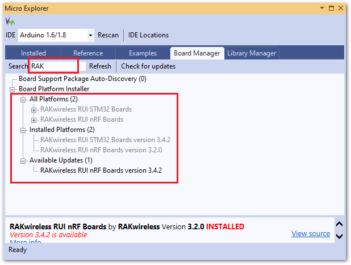Click the 'Version 3.4.2 is available' text
Image resolution: width=351 pixels, height=265 pixels.
[x=48, y=234]
